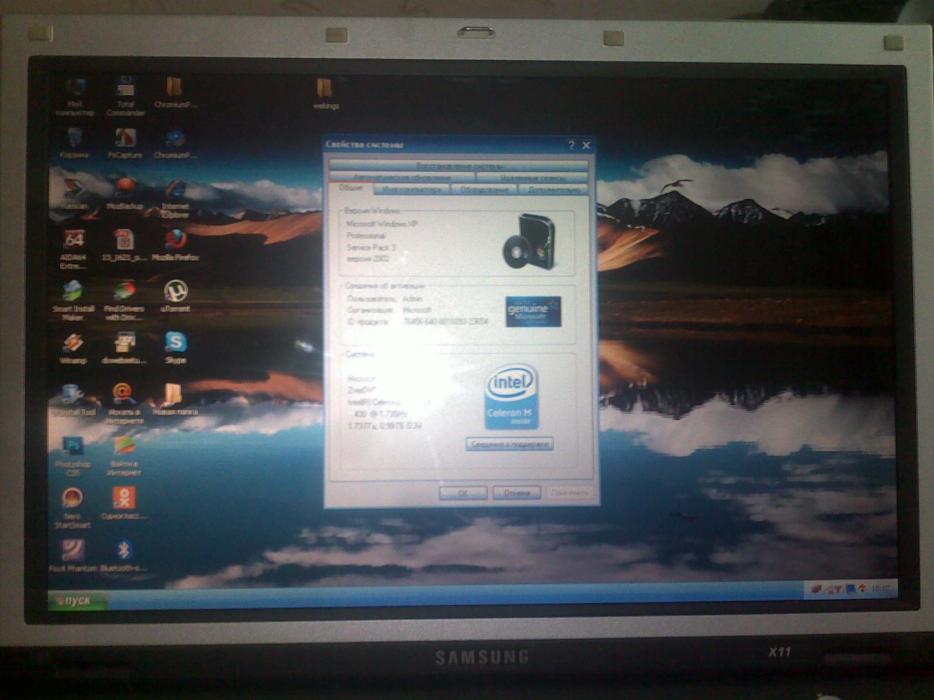Select the Общие tab
The height and width of the screenshot is (700, 934).
click(351, 188)
